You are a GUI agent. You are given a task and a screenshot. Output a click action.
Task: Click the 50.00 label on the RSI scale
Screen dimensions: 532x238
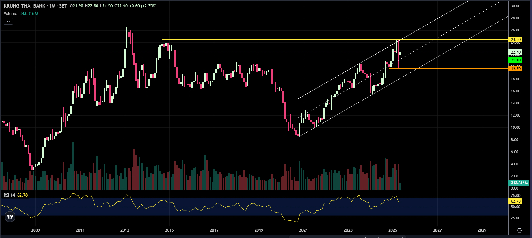(515, 207)
